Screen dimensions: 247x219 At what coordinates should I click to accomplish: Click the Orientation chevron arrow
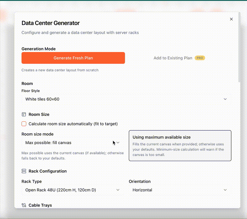(x=225, y=190)
